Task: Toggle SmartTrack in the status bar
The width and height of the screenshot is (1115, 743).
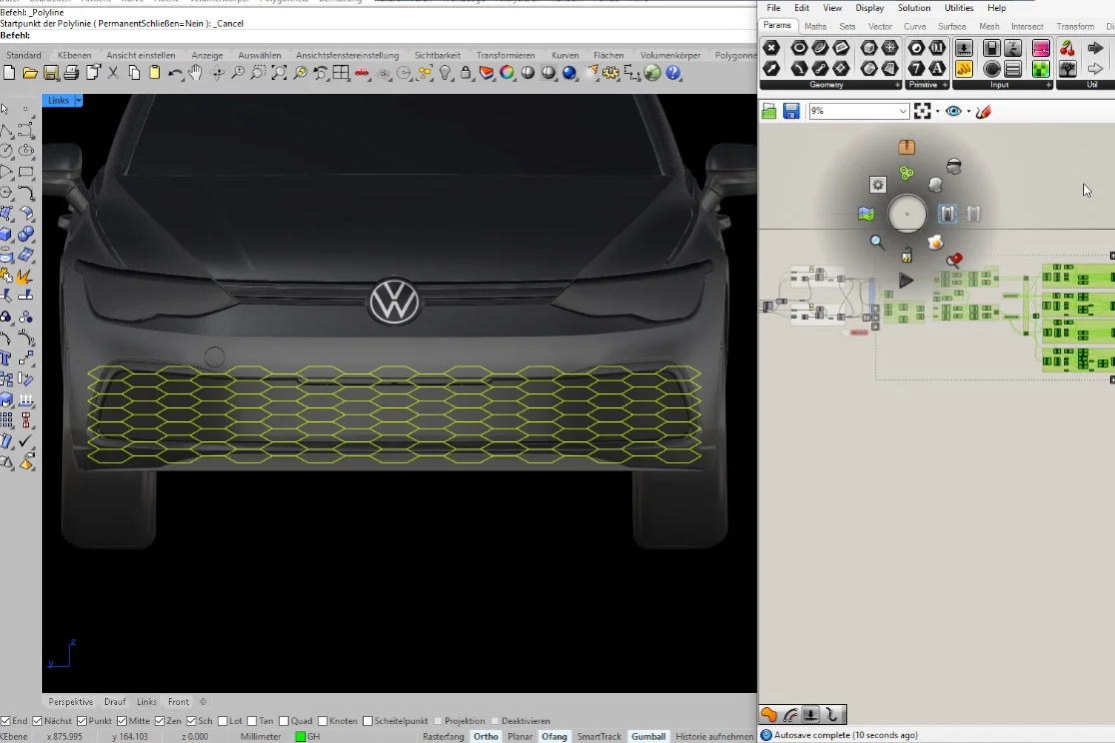Action: pyautogui.click(x=598, y=737)
